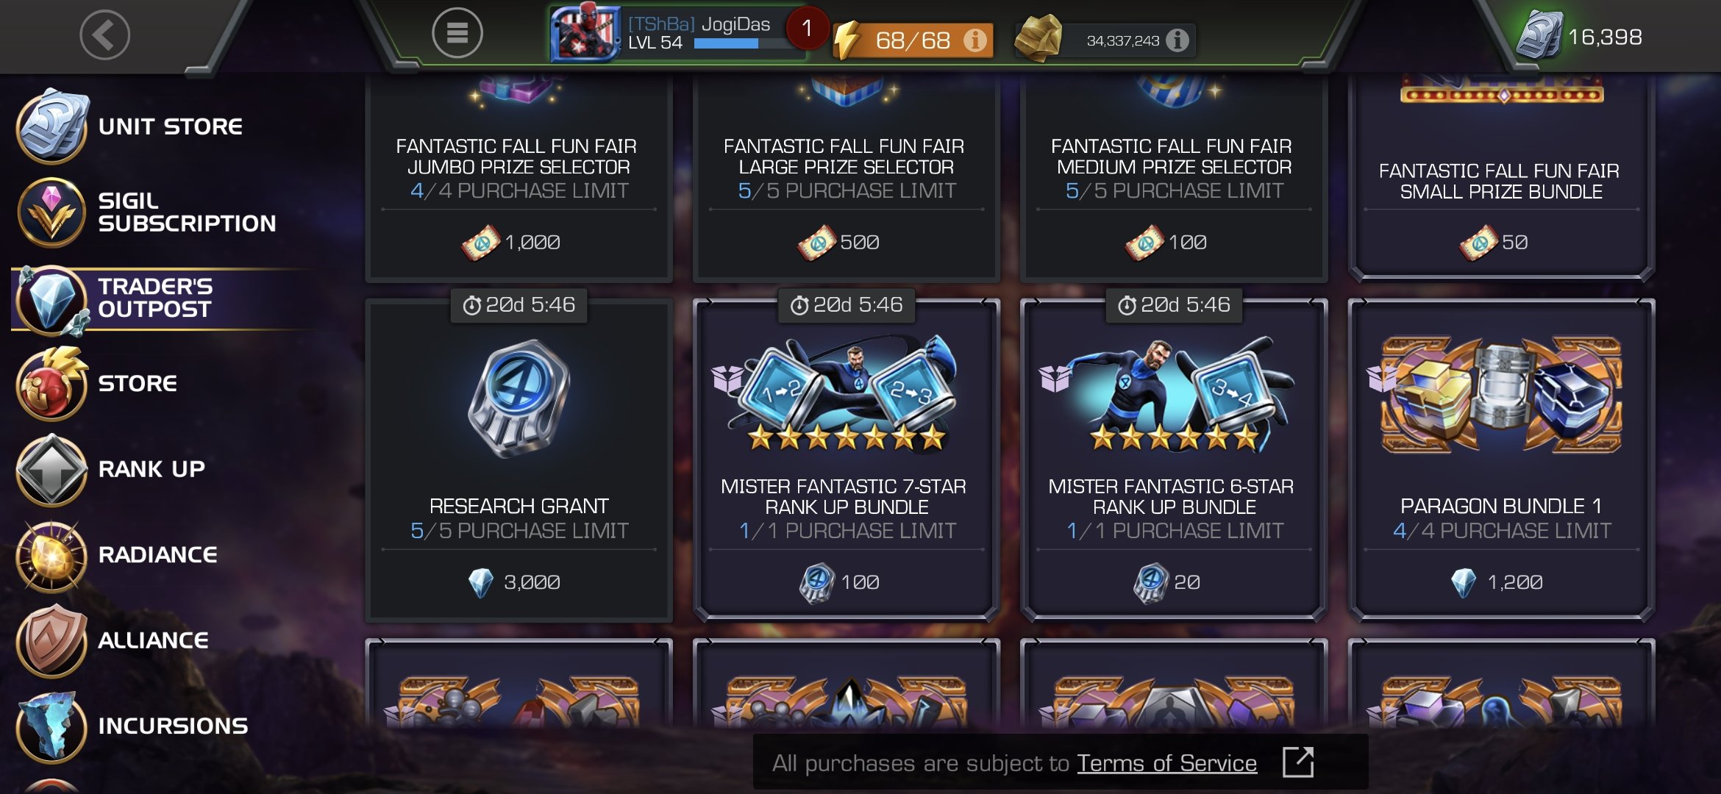
Task: Tap the gold info icon
Action: point(1177,40)
